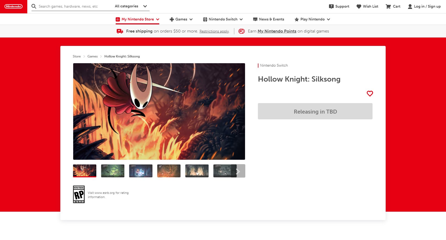446x240 pixels.
Task: Select the first thumbnail with Hornet fire artwork
Action: (x=84, y=171)
